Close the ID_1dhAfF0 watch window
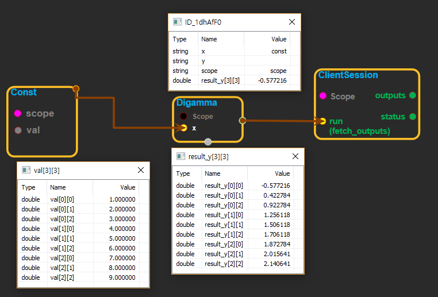Viewport: 438px width, 297px height. (291, 22)
